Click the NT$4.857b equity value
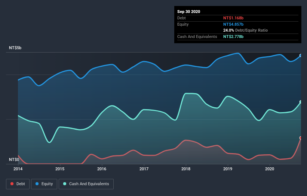307x196 pixels. tap(233, 24)
